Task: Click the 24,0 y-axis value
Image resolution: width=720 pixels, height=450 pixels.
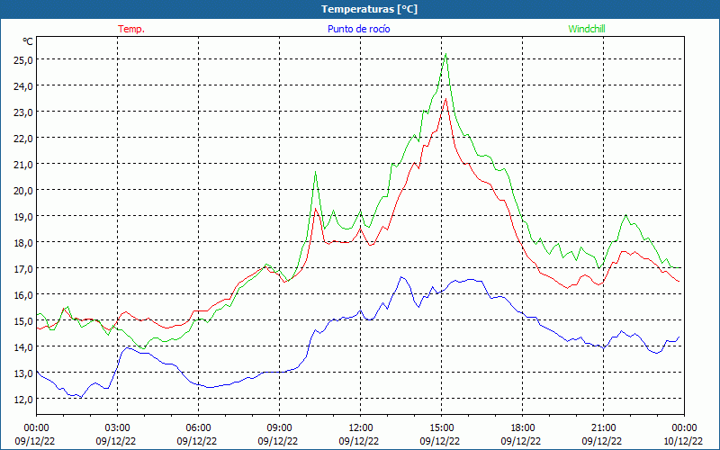Action: (x=23, y=85)
